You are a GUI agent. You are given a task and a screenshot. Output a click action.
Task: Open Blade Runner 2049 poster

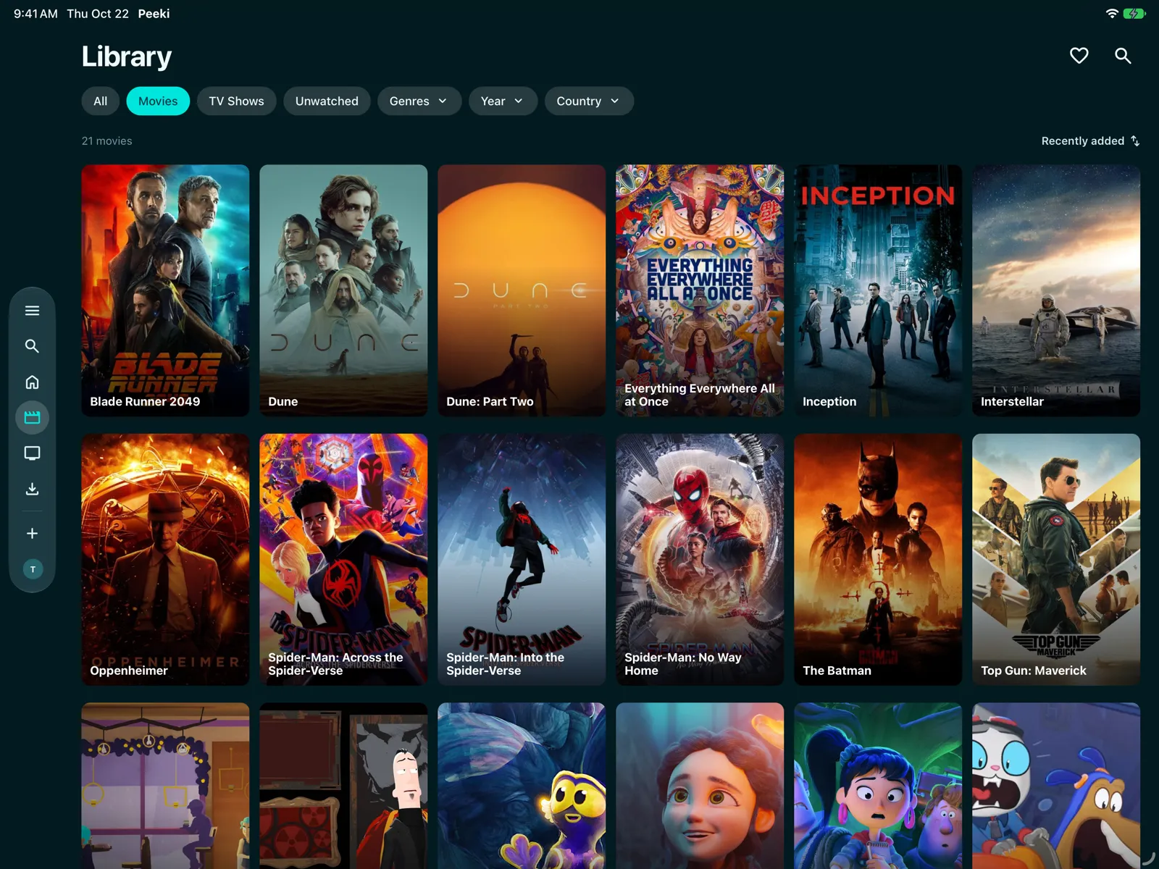[x=165, y=290]
